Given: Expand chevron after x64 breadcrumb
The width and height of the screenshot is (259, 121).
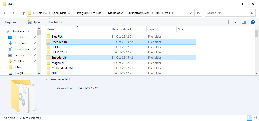Looking at the screenshot, I should point(173,13).
